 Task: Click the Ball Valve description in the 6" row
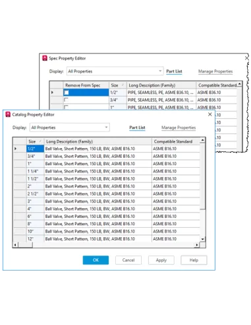tap(98, 216)
